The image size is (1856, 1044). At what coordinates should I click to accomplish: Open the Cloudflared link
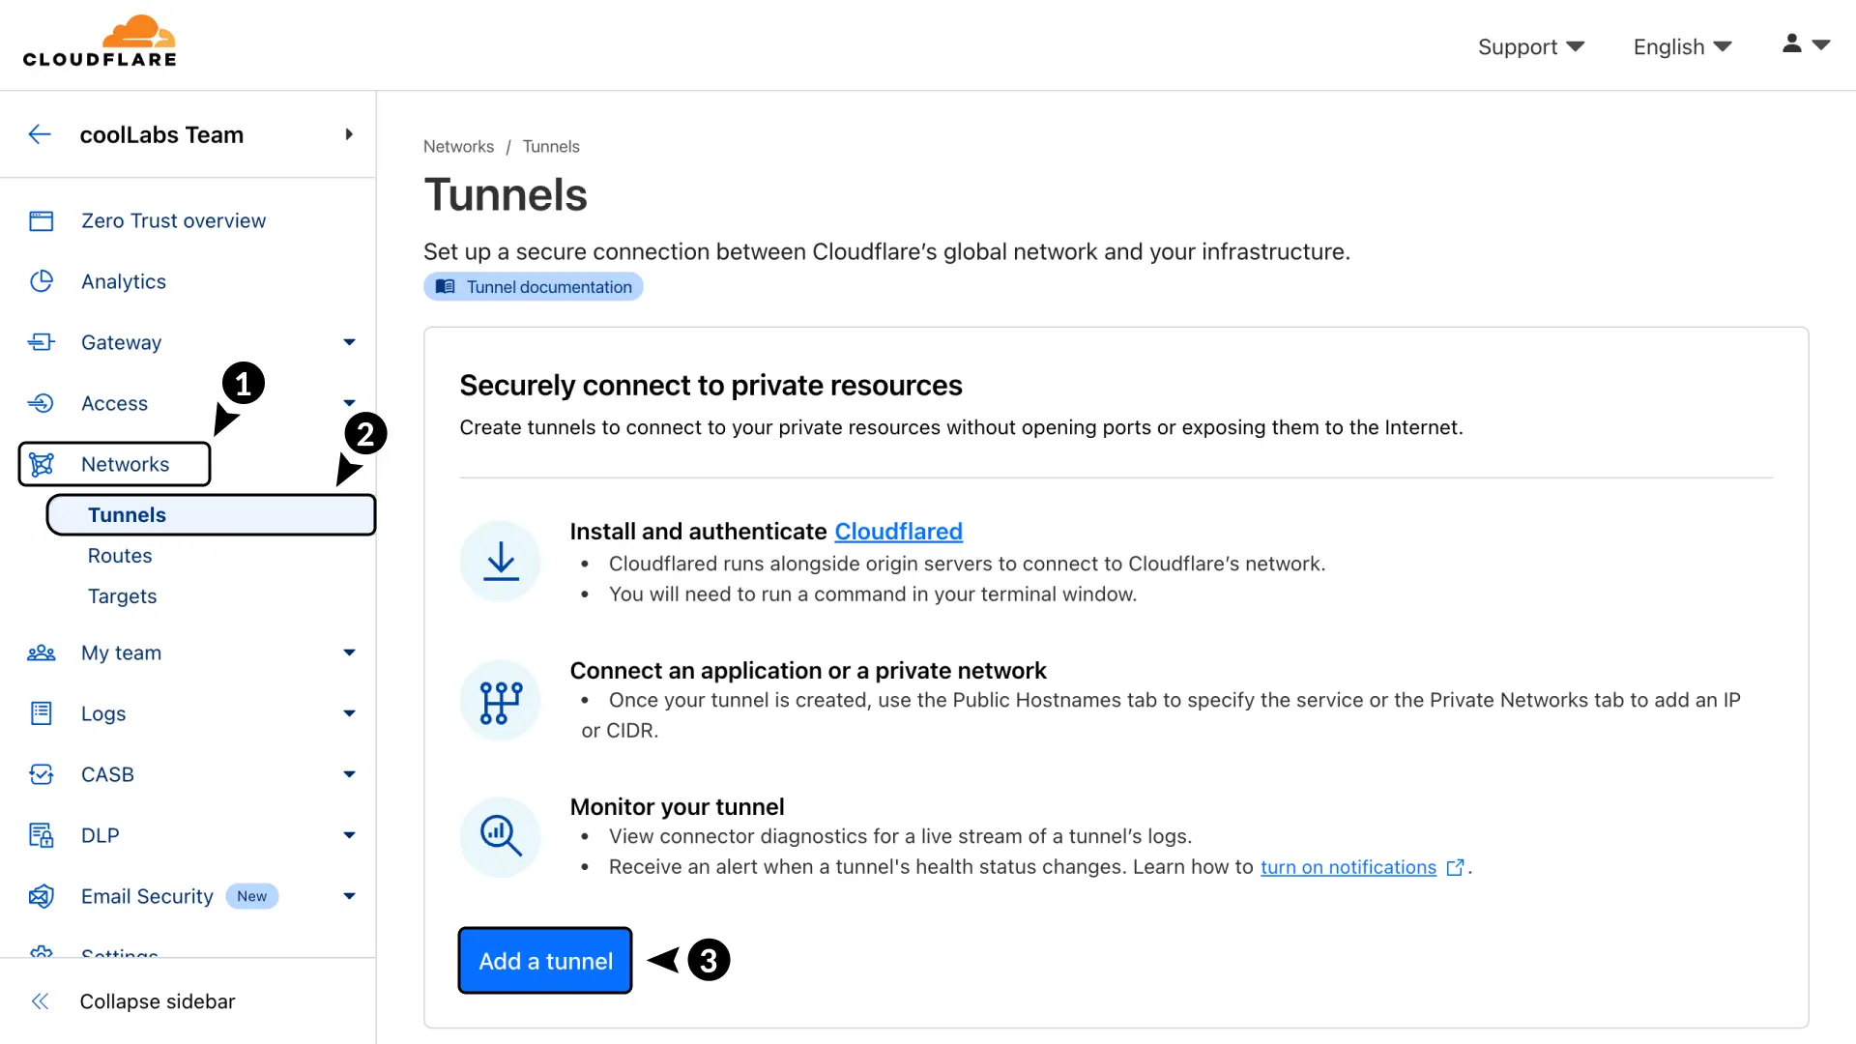pos(898,532)
